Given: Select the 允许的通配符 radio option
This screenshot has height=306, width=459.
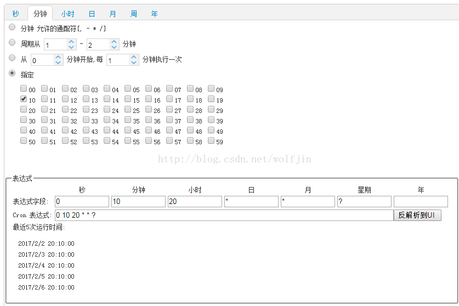Looking at the screenshot, I should tap(12, 27).
